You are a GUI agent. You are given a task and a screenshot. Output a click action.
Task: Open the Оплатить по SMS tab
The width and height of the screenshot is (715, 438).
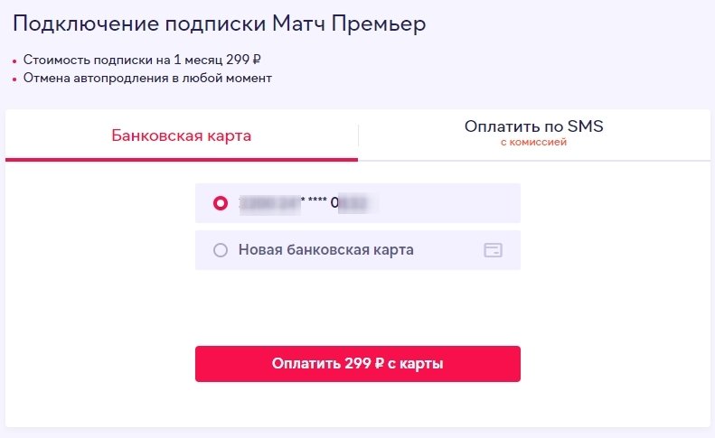(533, 127)
